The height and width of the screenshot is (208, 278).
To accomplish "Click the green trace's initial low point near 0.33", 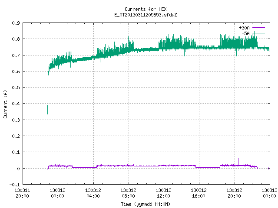I will tap(48, 113).
